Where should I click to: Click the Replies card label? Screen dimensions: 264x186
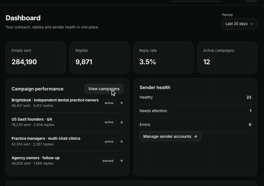pyautogui.click(x=82, y=50)
